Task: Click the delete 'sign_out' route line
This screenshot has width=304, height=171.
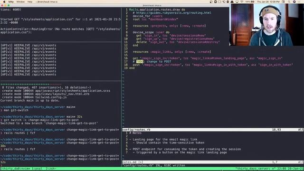Action: point(178,42)
